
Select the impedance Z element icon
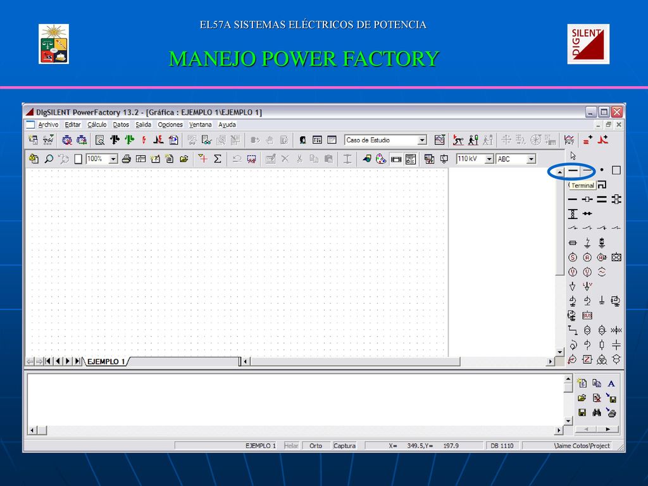pos(587,359)
